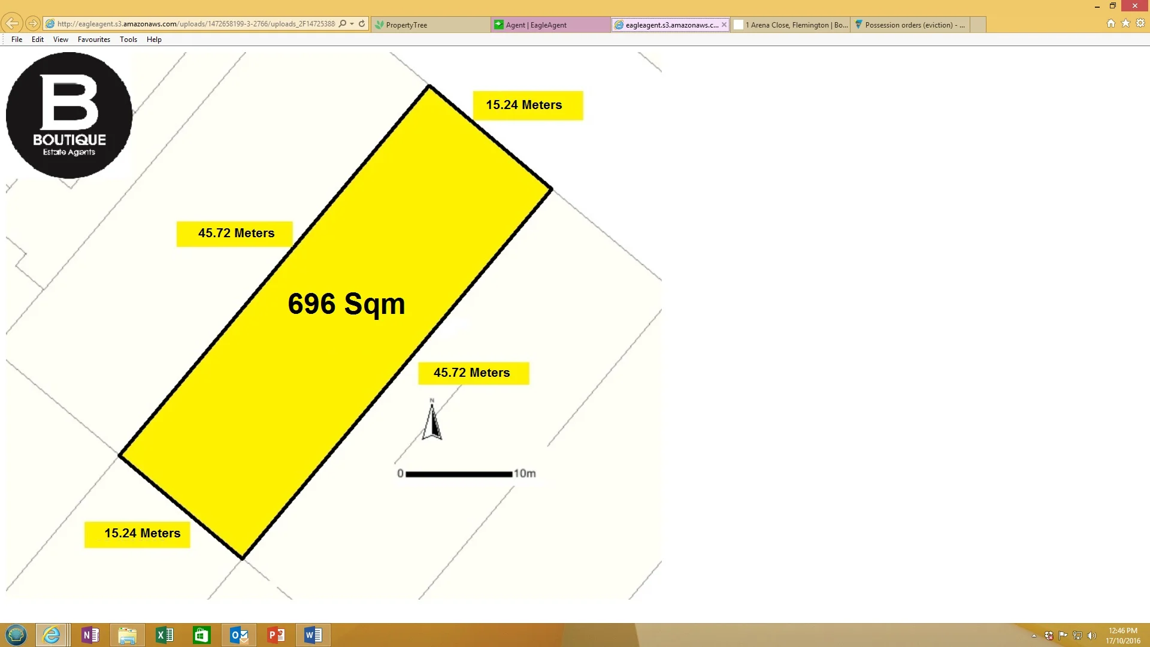The image size is (1150, 647).
Task: Launch Excel from the taskbar
Action: click(165, 635)
